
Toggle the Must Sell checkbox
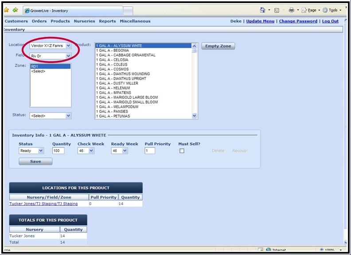pos(182,151)
